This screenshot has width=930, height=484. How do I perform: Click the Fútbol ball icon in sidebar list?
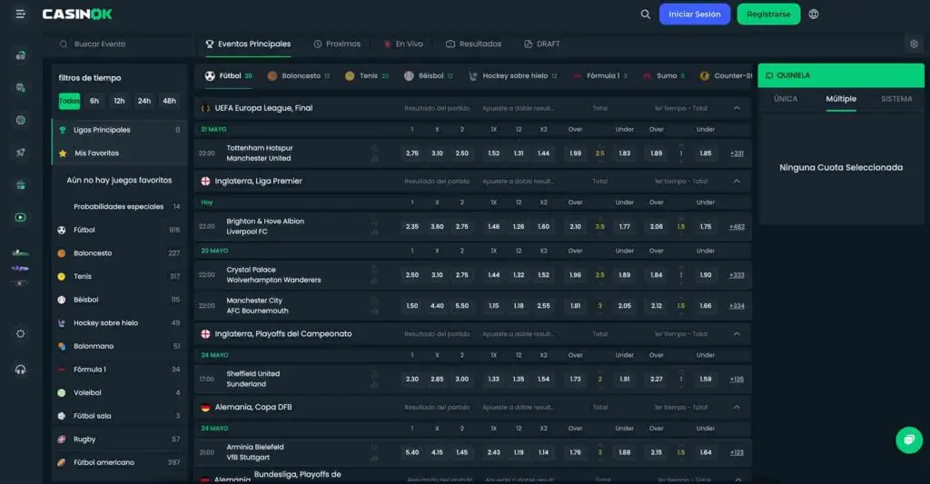tap(61, 230)
